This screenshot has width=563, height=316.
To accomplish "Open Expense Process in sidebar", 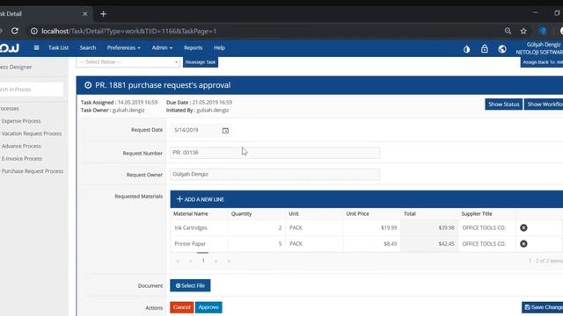I will (x=21, y=121).
